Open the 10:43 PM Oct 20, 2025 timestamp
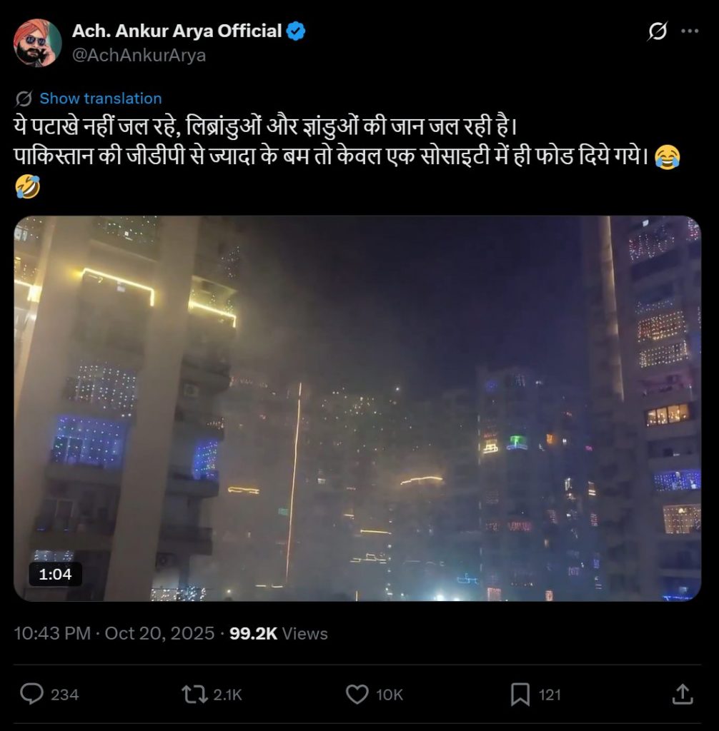The width and height of the screenshot is (719, 731). click(114, 633)
